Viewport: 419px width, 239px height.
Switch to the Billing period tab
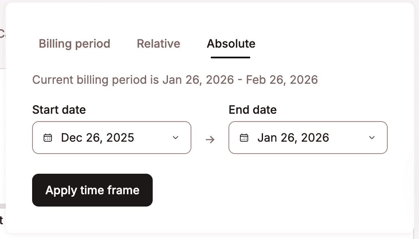[74, 44]
